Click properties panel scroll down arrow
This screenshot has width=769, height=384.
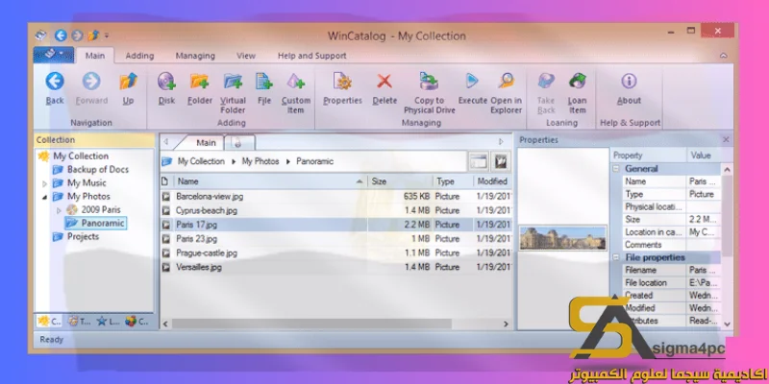[728, 324]
